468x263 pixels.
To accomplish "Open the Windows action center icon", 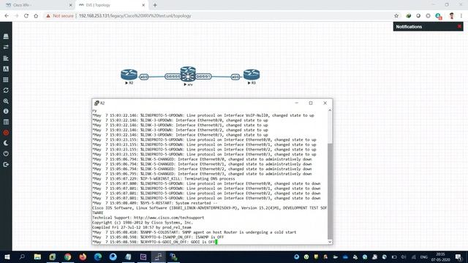I will pyautogui.click(x=458, y=256).
